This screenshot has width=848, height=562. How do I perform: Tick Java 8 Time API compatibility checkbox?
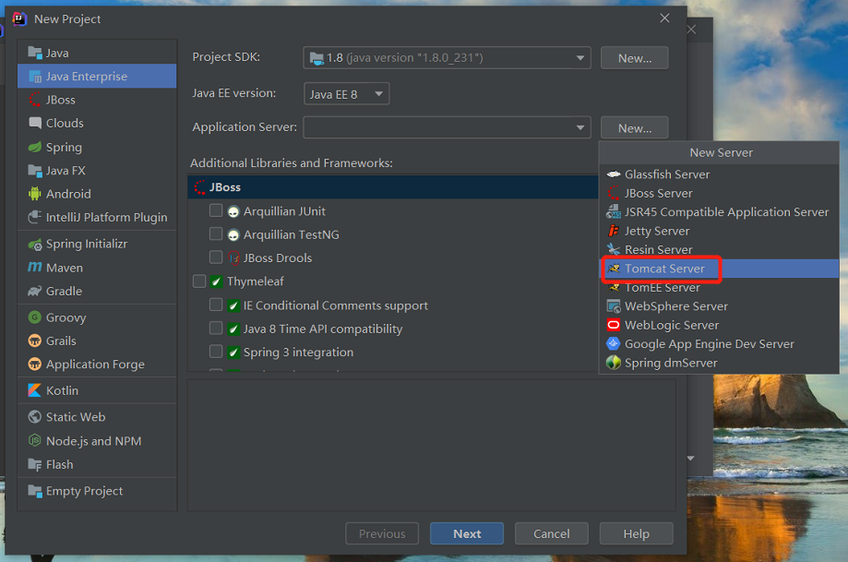[216, 329]
